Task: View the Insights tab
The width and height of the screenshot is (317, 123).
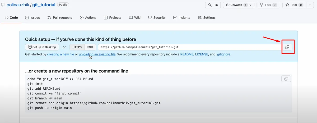Action: (182, 17)
